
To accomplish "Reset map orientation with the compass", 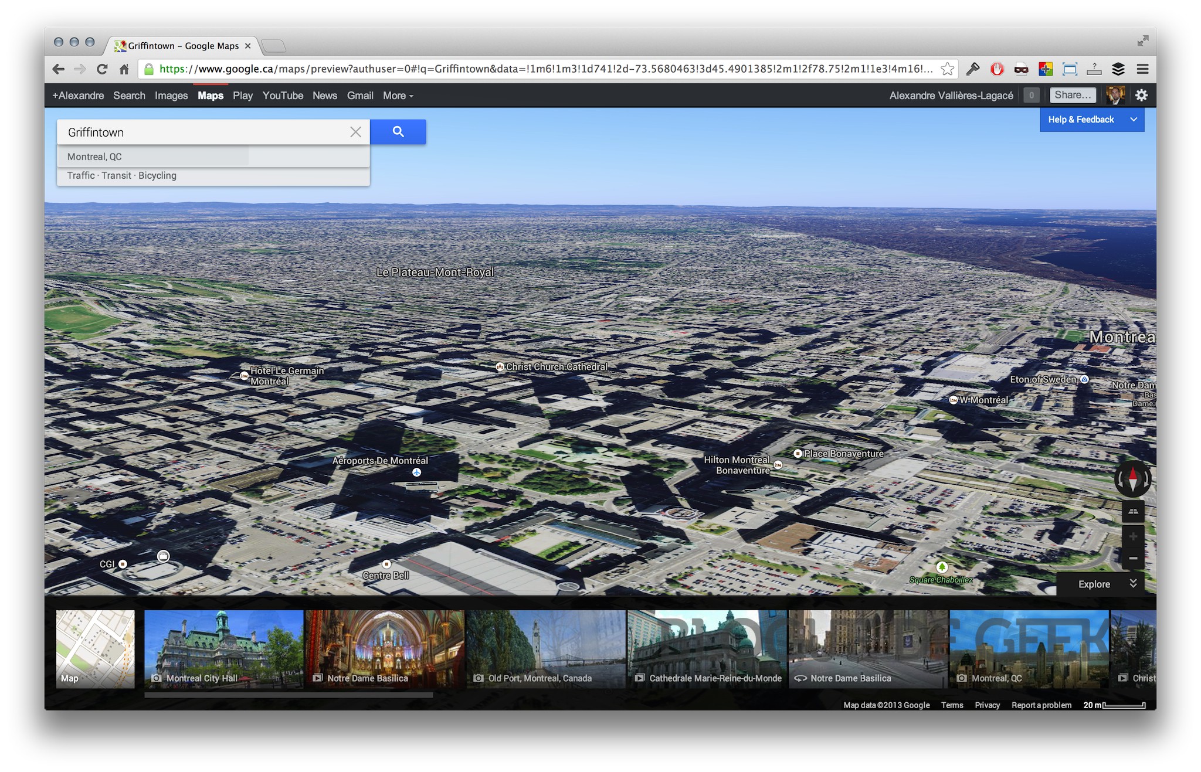I will (1132, 479).
